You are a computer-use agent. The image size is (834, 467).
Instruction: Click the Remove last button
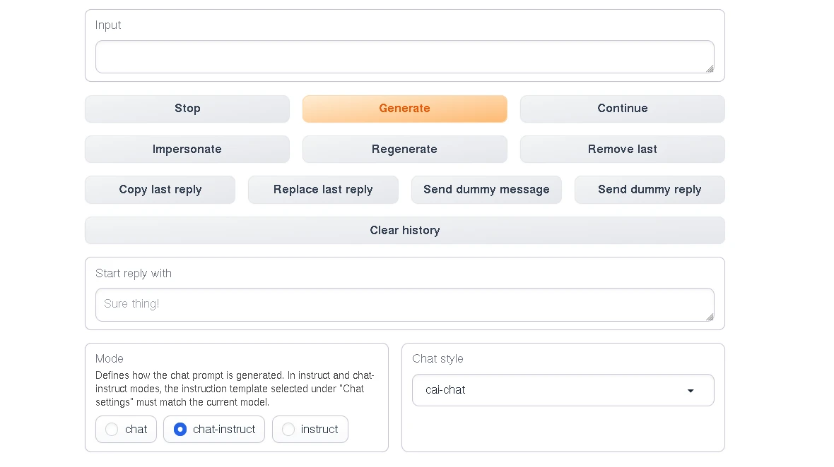tap(622, 150)
